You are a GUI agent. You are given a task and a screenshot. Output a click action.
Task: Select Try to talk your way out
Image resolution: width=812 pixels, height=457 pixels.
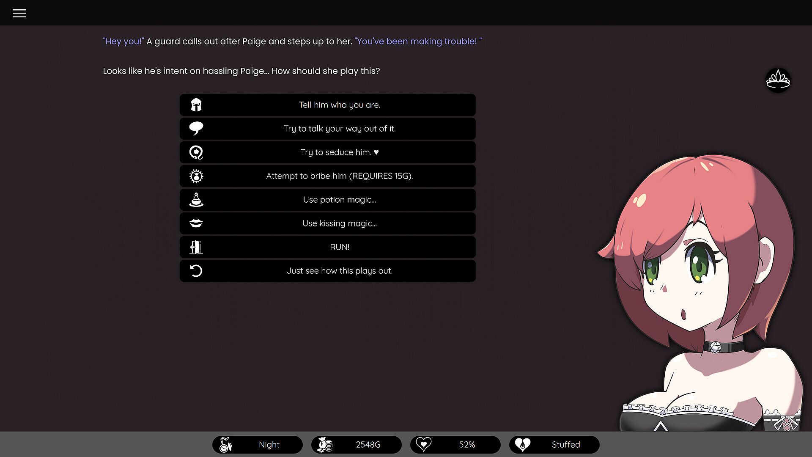[339, 129]
